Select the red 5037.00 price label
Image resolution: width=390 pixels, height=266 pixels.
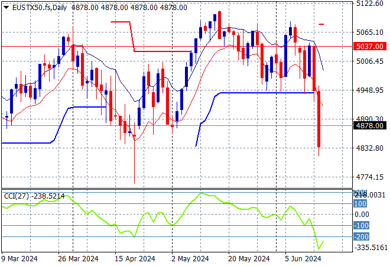[x=370, y=46]
